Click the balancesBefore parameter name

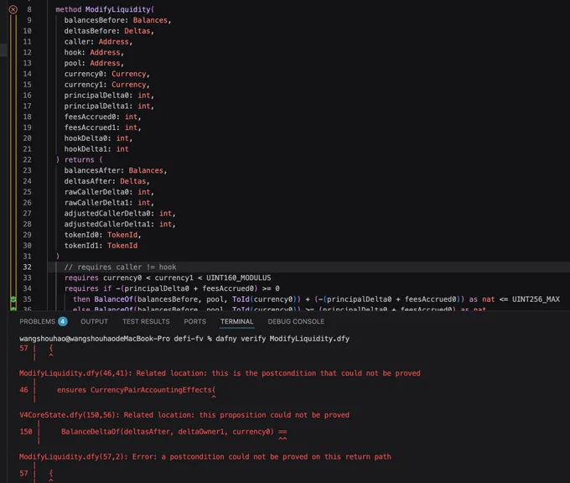click(x=94, y=20)
